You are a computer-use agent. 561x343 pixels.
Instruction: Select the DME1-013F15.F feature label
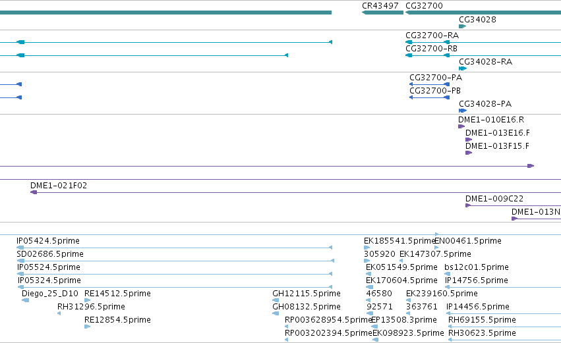[497, 146]
